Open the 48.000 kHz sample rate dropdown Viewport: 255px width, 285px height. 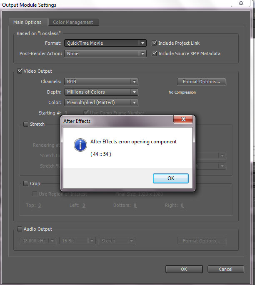[37, 241]
